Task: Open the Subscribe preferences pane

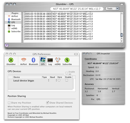Action: [x=67, y=61]
